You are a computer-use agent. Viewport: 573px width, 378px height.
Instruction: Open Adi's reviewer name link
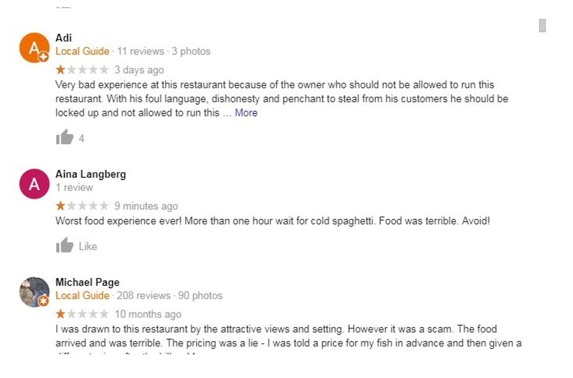pos(64,38)
